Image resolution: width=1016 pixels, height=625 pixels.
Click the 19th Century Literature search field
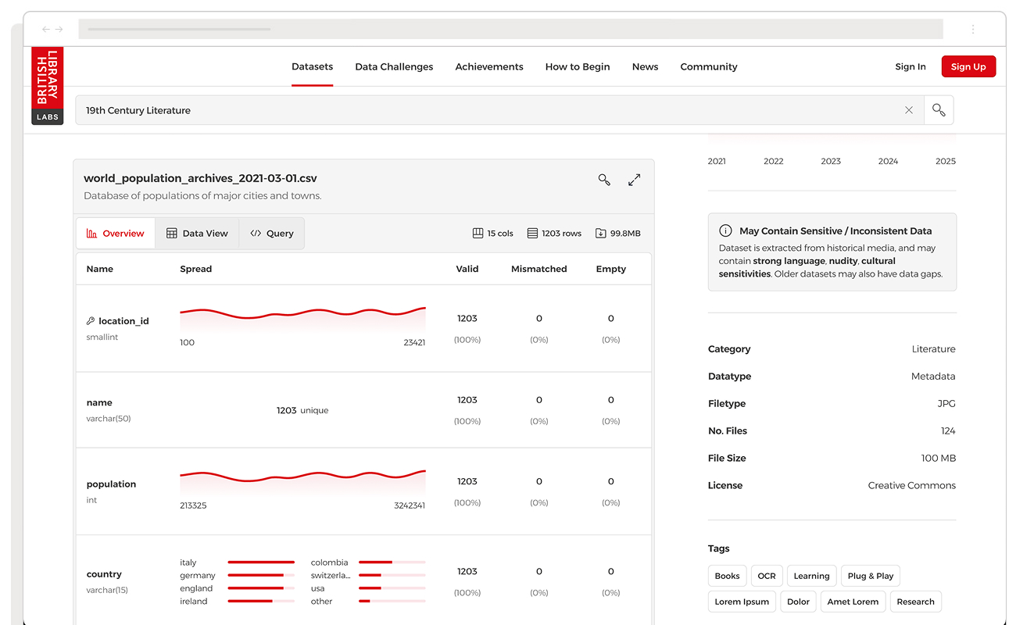[485, 110]
